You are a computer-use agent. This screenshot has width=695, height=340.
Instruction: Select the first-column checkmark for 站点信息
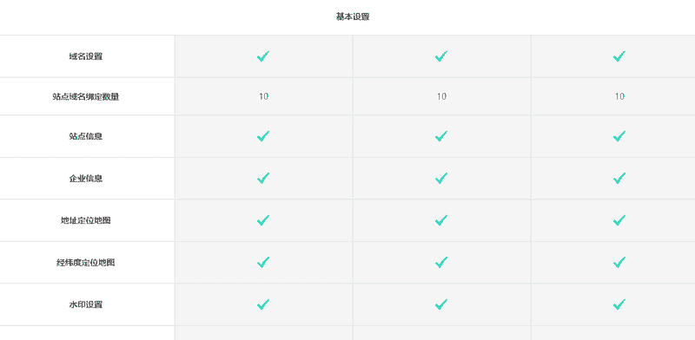point(263,136)
